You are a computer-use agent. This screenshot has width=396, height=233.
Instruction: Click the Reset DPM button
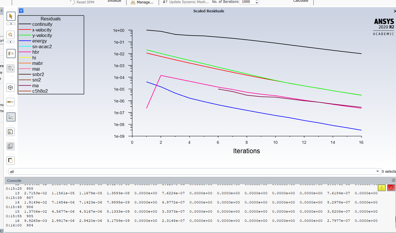[82, 2]
